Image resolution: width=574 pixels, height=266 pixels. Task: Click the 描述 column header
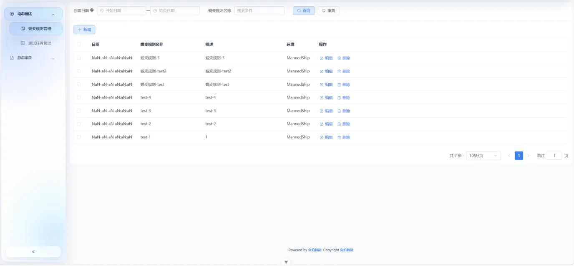click(209, 45)
